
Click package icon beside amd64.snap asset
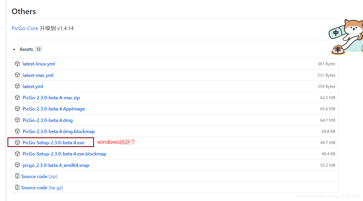pos(17,165)
